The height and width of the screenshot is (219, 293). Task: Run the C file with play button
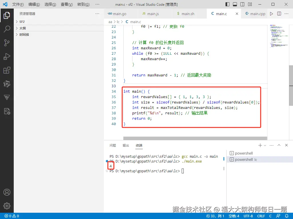coord(271,14)
